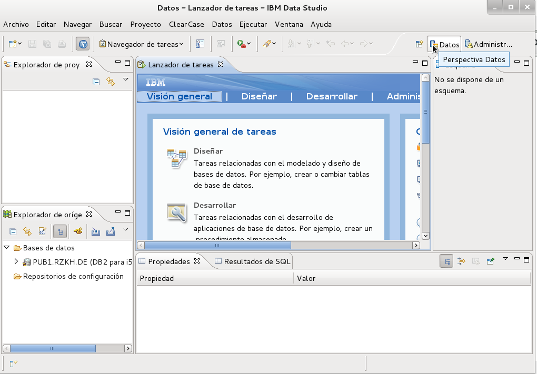Viewport: 537px width, 374px height.
Task: Click the data source explorer horizontal scrollbar thumb
Action: 53,348
